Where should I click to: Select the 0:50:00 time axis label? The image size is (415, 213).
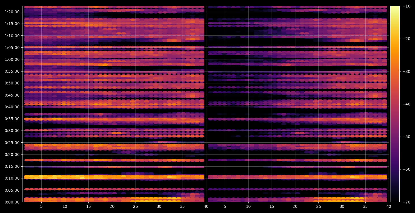(12, 83)
